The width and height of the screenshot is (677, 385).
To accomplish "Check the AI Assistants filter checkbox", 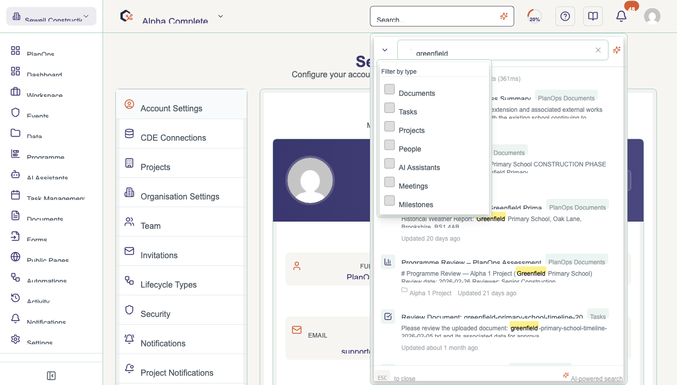I will 390,163.
